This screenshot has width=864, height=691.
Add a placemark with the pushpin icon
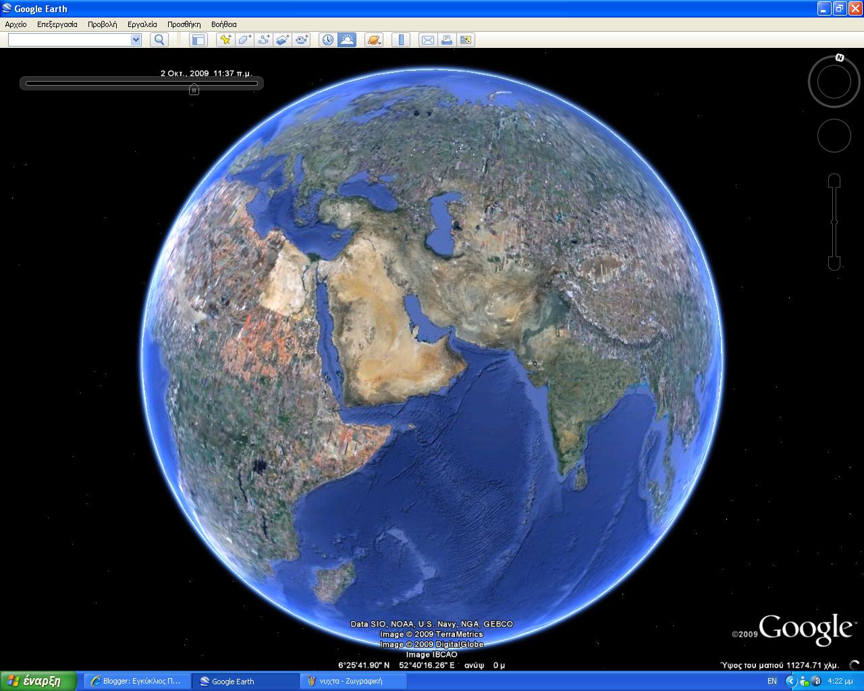[x=225, y=40]
